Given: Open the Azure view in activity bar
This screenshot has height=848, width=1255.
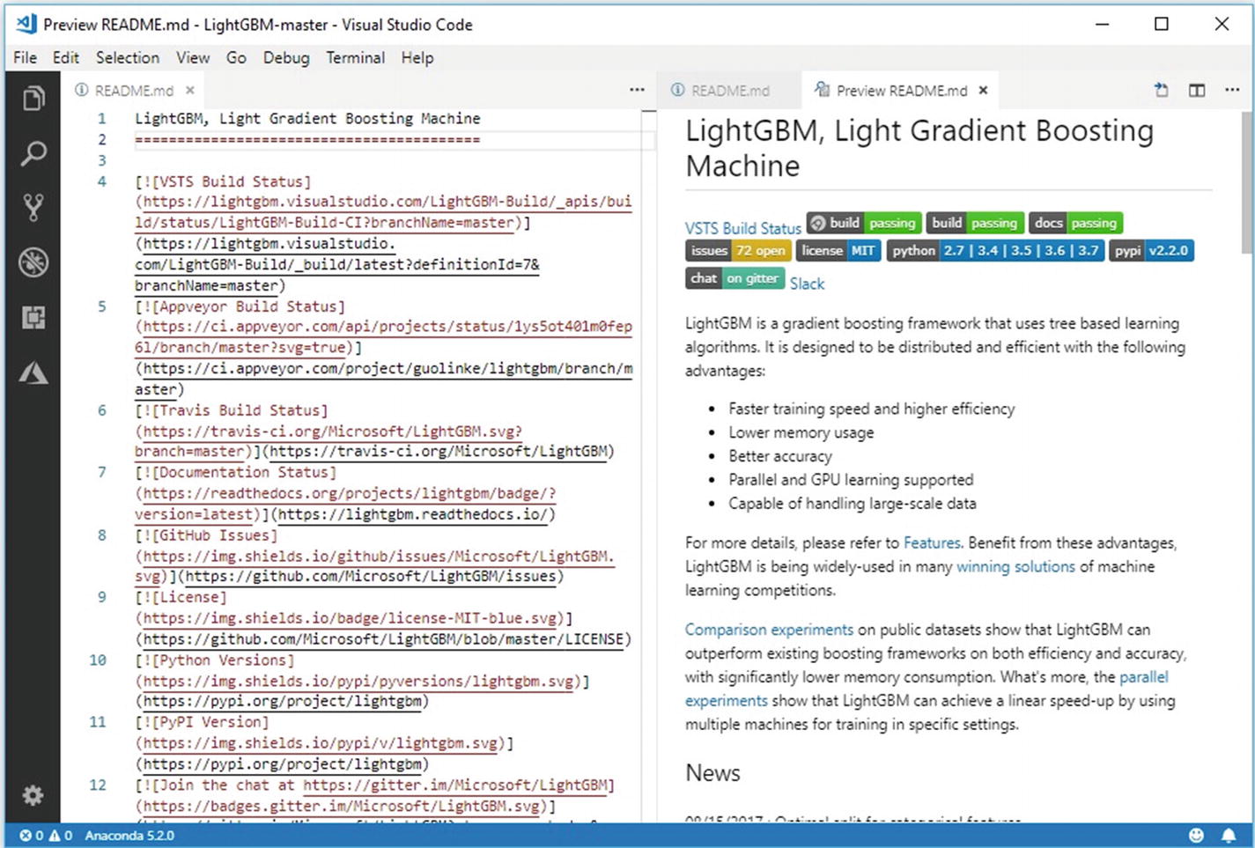Looking at the screenshot, I should coord(33,373).
